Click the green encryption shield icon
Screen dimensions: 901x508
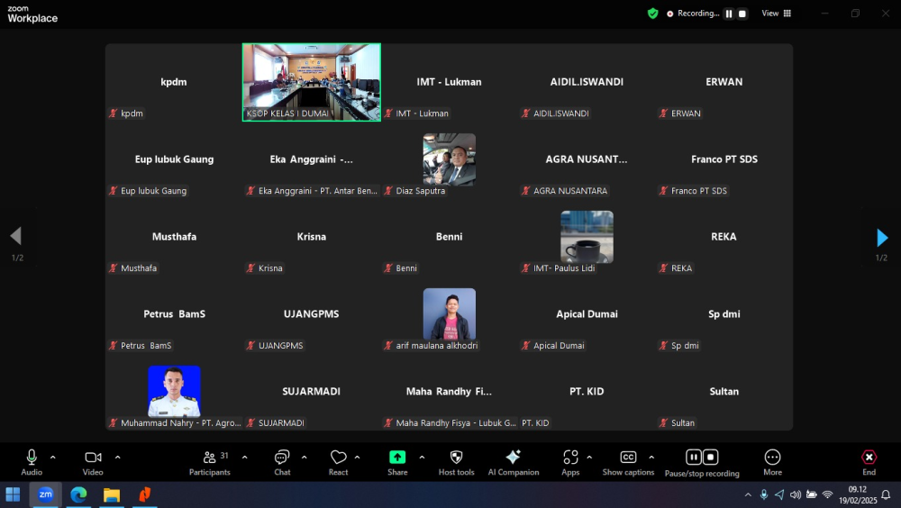tap(652, 14)
